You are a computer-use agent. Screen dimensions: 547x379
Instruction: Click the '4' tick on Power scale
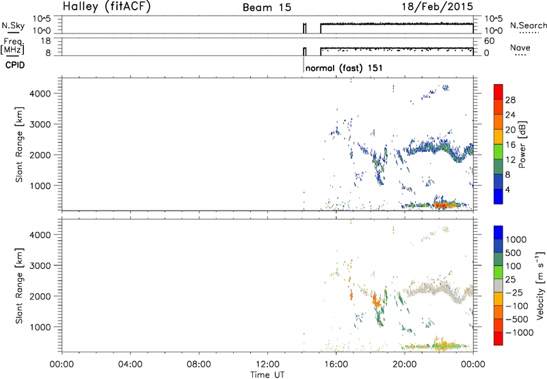(508, 189)
